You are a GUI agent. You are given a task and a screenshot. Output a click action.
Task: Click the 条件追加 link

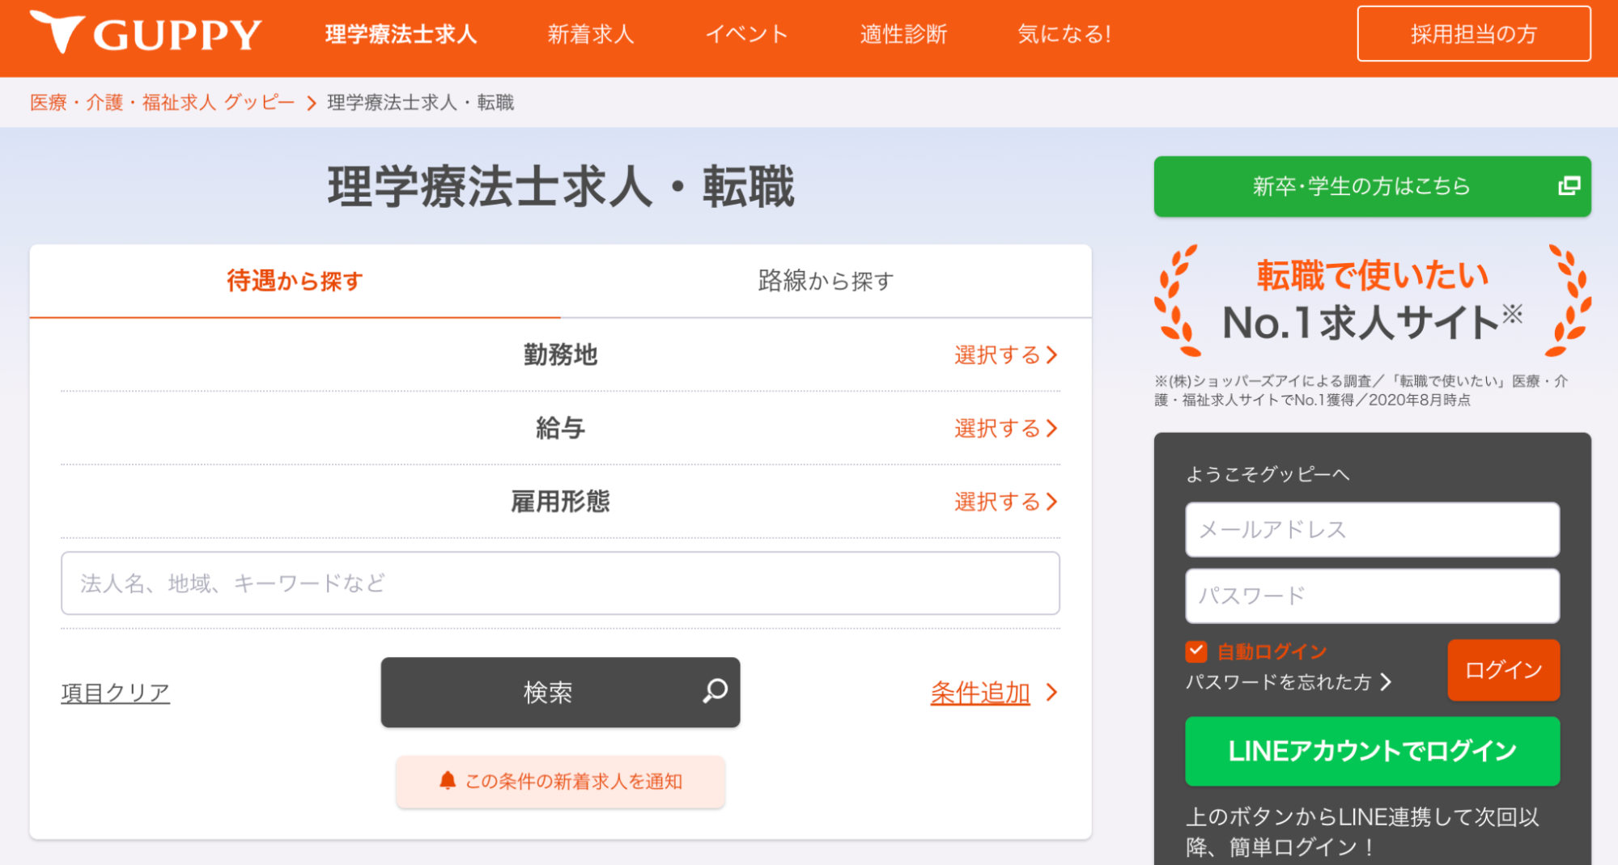point(980,693)
